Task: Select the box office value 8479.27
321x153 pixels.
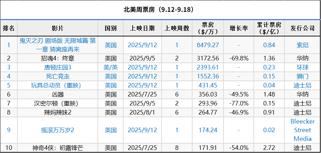Action: pyautogui.click(x=208, y=45)
